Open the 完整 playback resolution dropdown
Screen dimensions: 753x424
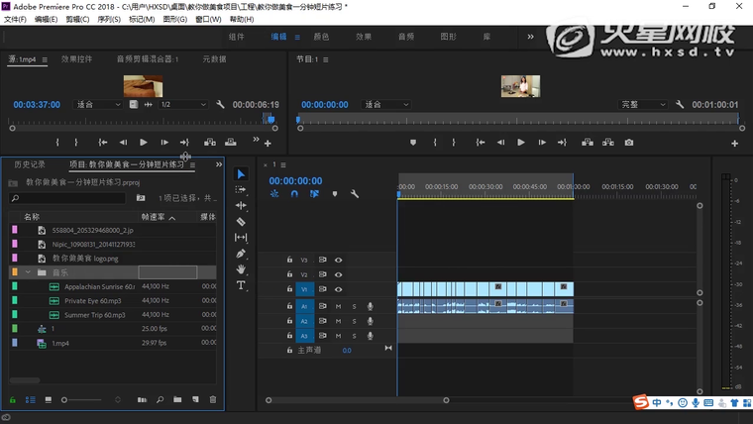[x=644, y=104]
